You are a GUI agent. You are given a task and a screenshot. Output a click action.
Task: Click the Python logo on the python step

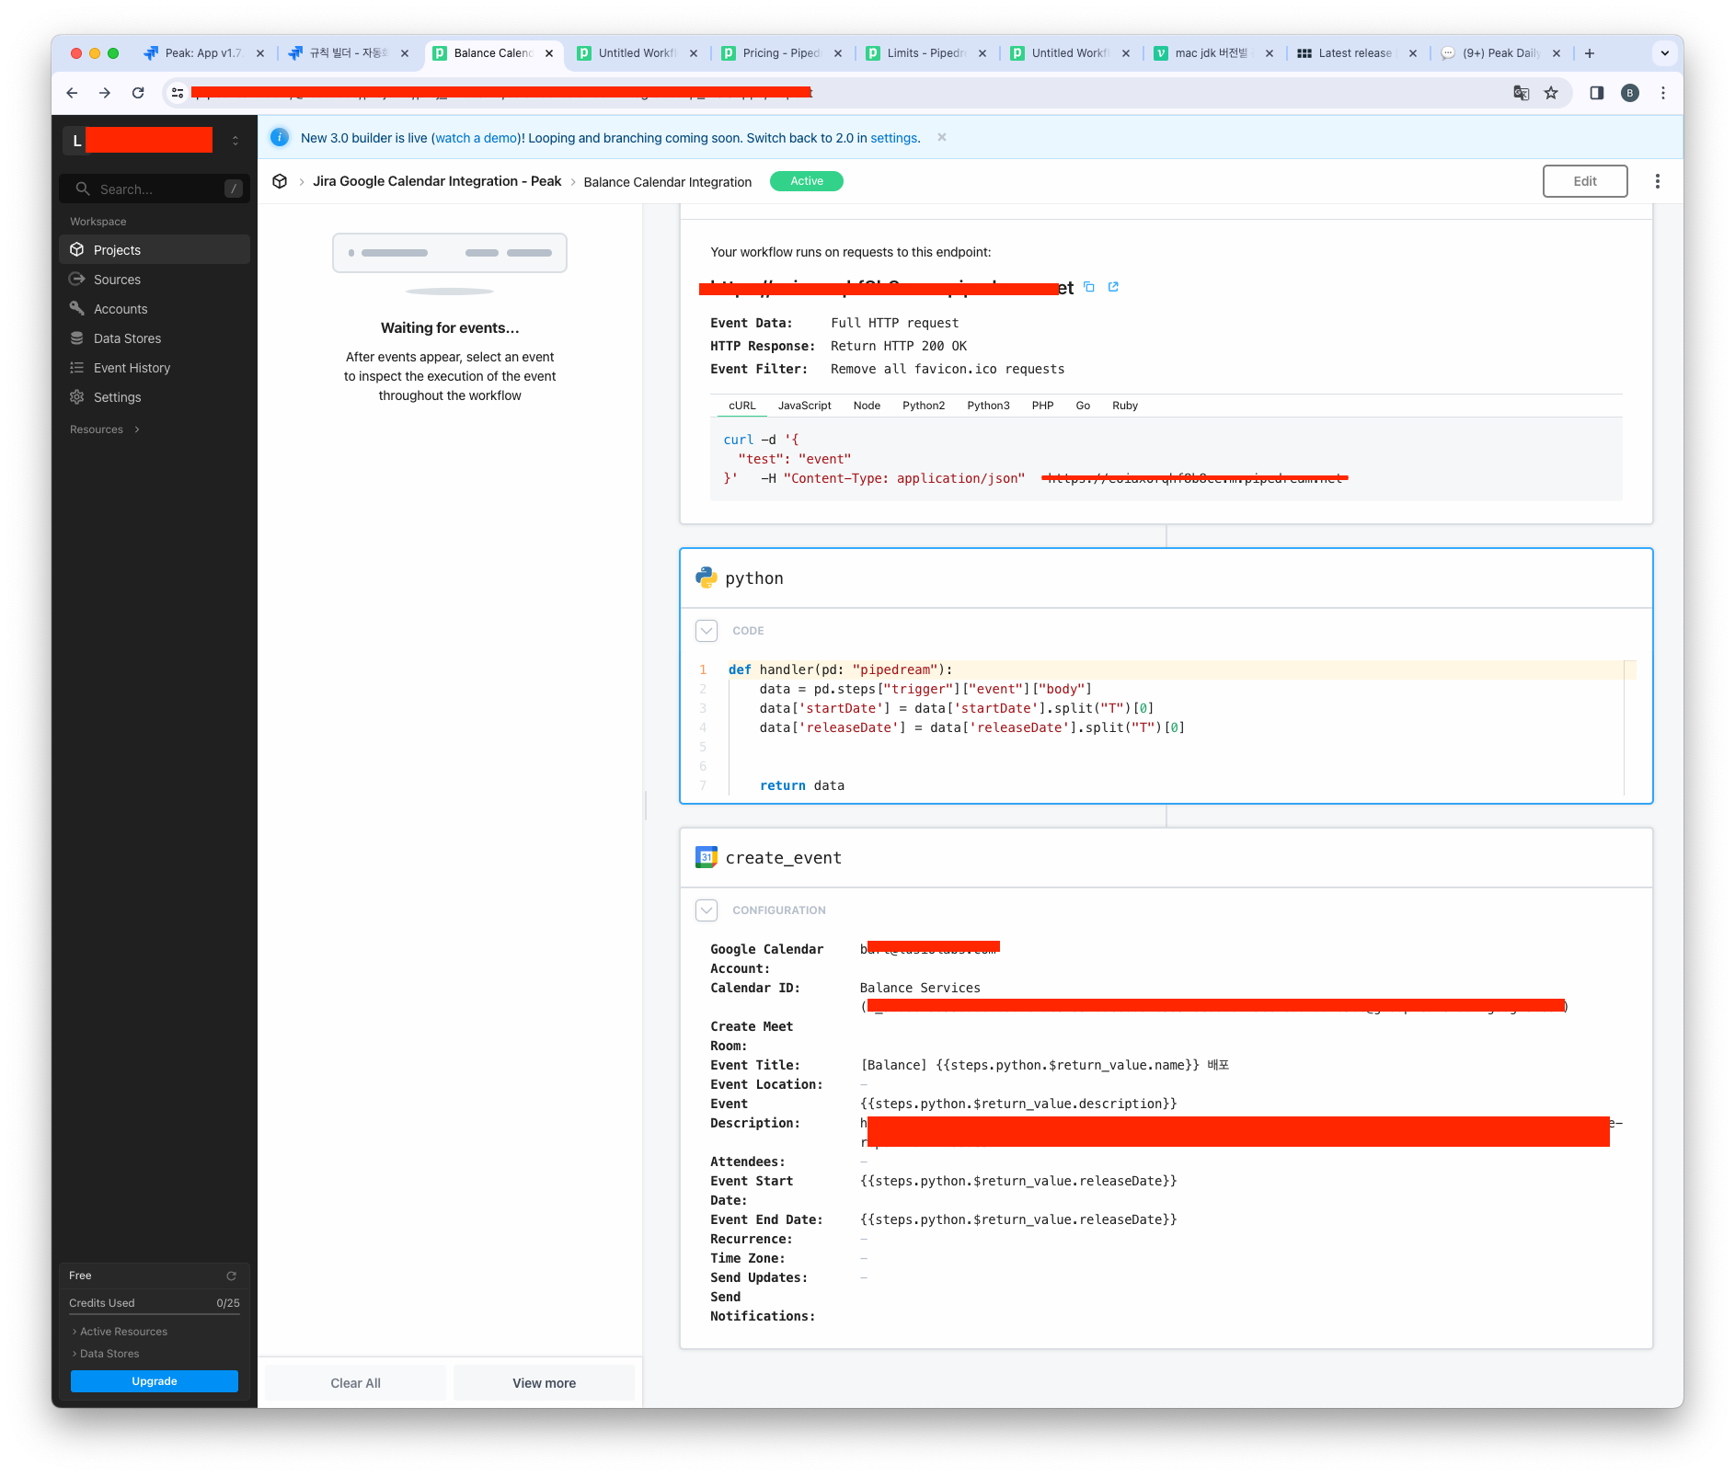707,578
